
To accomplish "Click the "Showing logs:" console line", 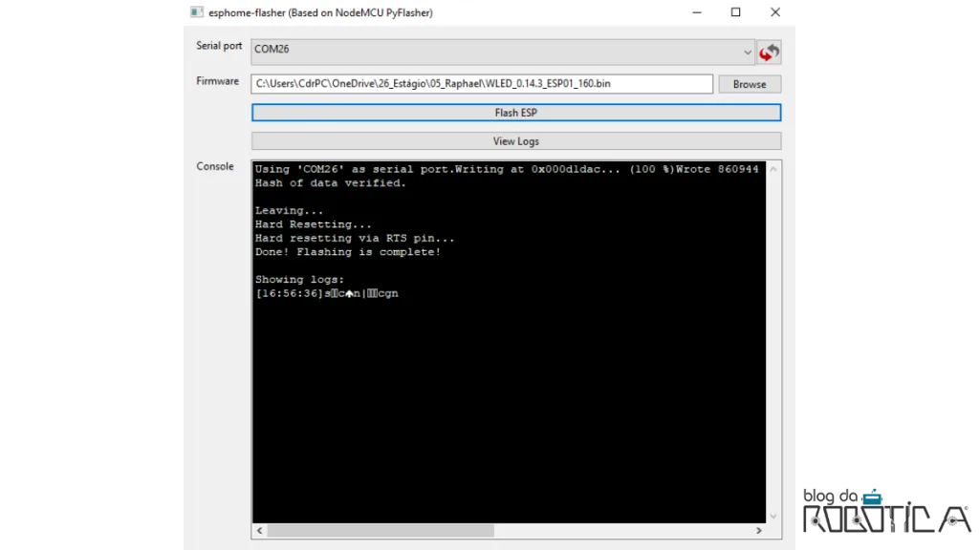I will click(299, 280).
